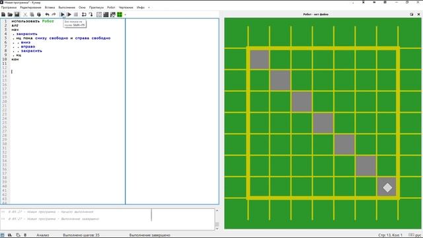Open the Окна menu
This screenshot has width=423, height=238.
click(82, 7)
